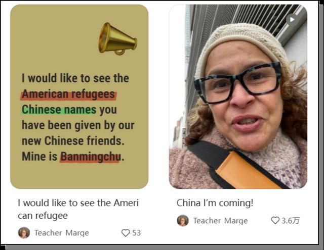Open the selfie video thumbnail
This screenshot has height=250, width=324.
(x=238, y=96)
